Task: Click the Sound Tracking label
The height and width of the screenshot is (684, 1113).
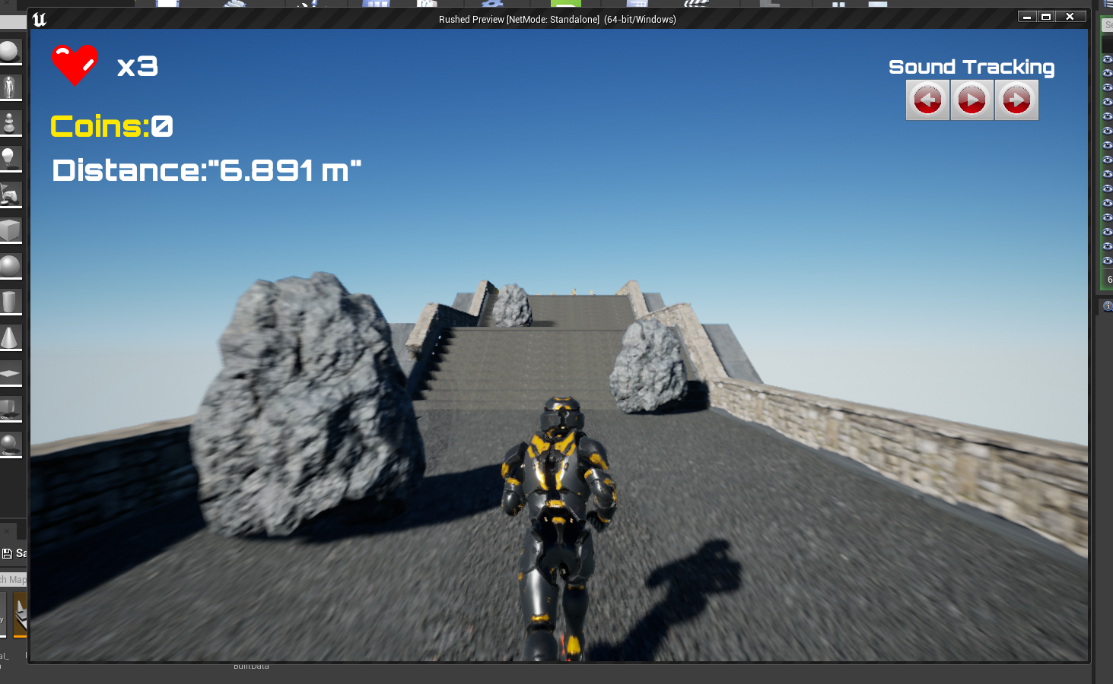Action: [971, 67]
